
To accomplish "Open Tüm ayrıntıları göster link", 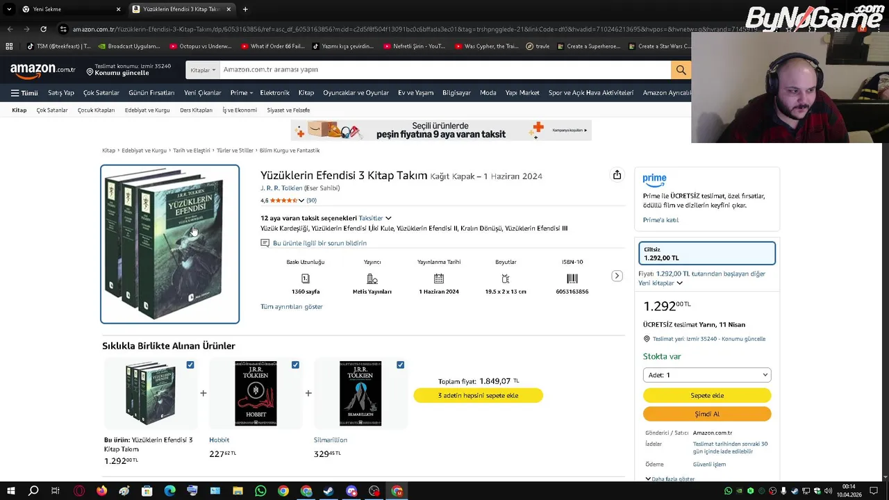I will point(291,306).
